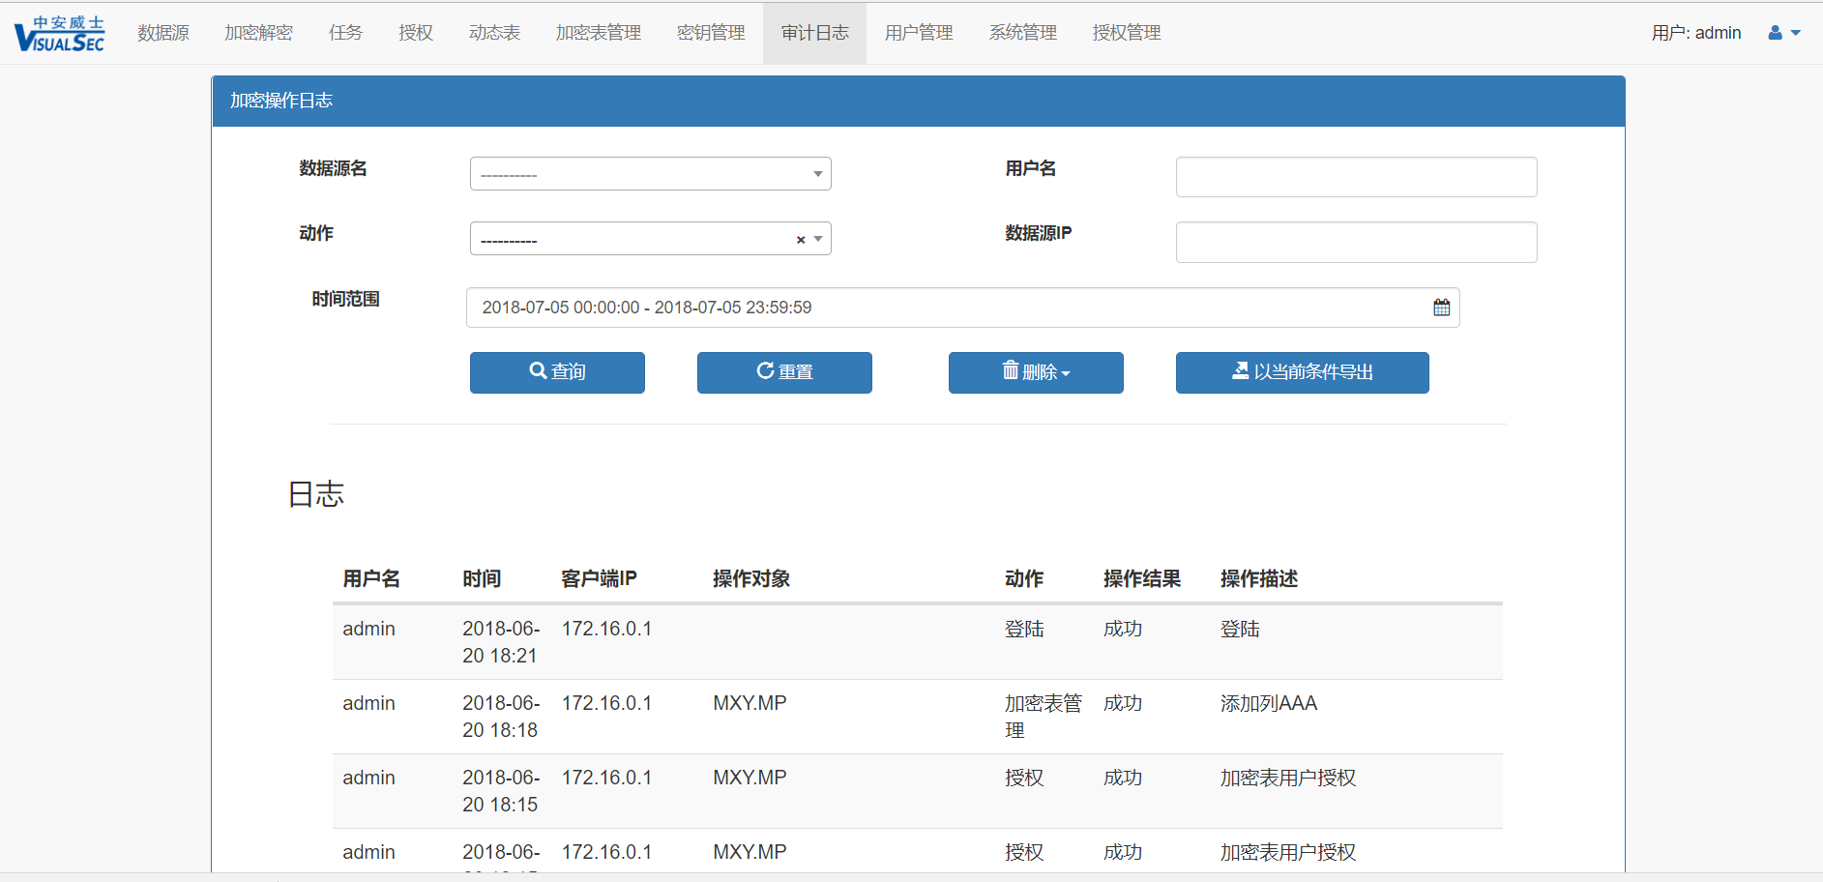Open the 数据源名 dropdown
The width and height of the screenshot is (1823, 882).
coord(651,174)
